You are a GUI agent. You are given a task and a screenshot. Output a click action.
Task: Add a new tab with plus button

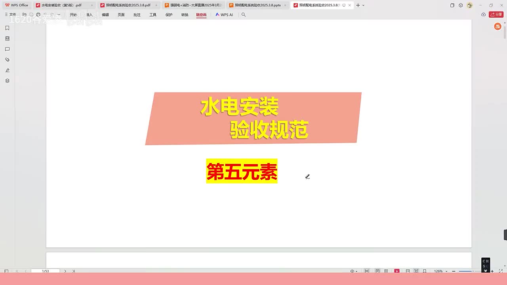click(x=358, y=5)
